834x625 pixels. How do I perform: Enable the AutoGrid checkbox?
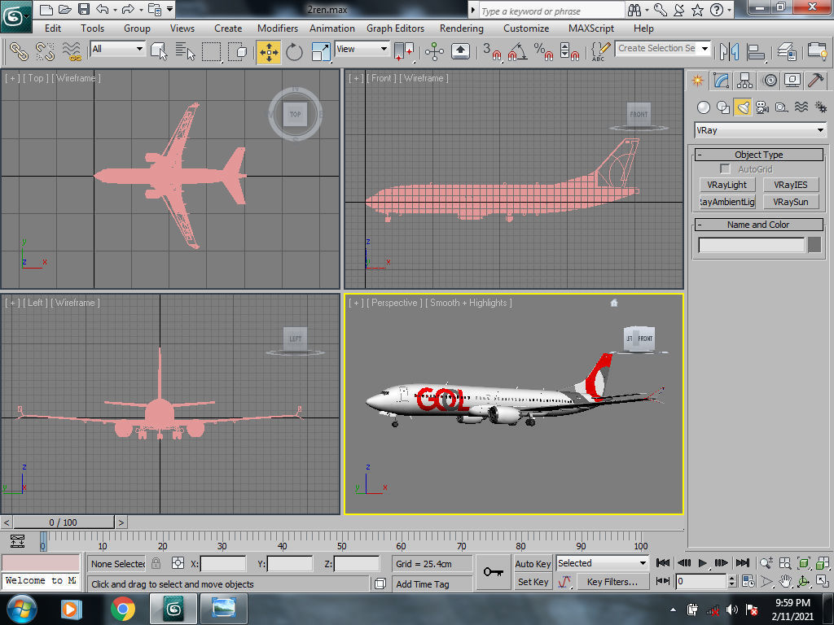coord(724,168)
